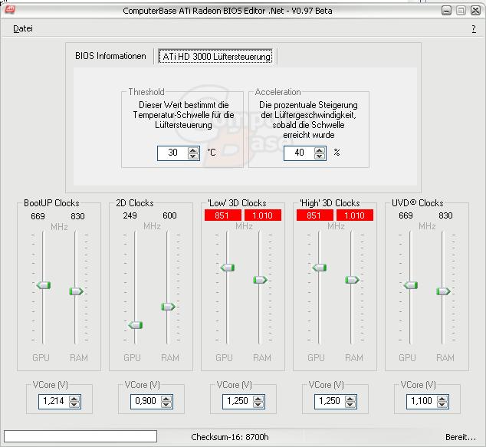Click 'Low' 3D Clocks GPU slider handle

pyautogui.click(x=228, y=268)
